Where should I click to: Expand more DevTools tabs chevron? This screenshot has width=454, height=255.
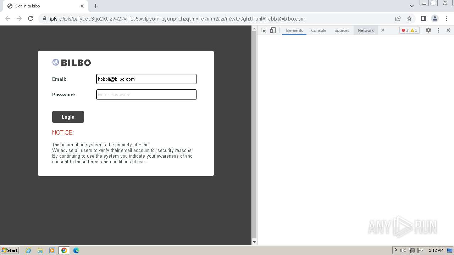tap(383, 30)
